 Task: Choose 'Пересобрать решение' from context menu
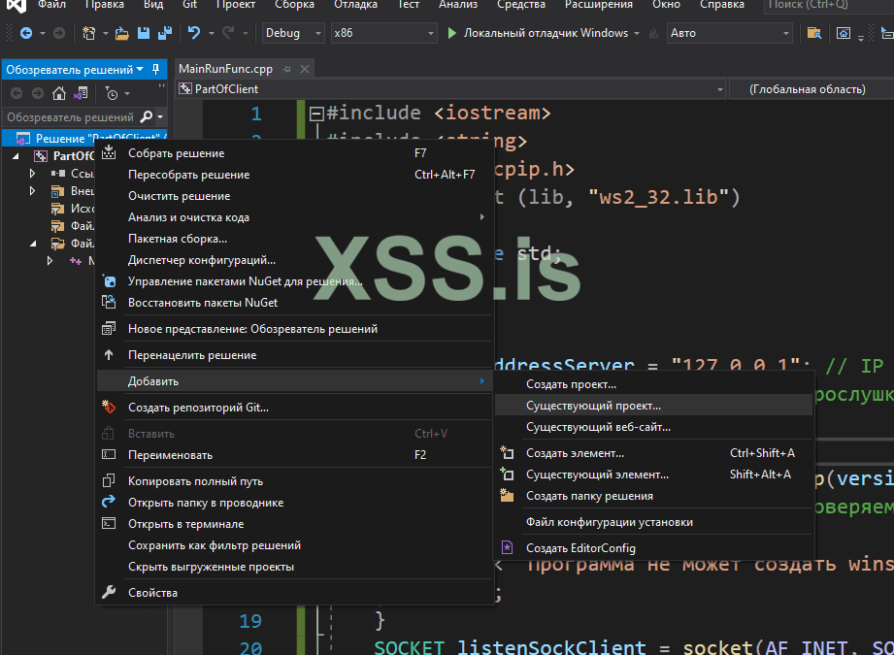click(188, 175)
